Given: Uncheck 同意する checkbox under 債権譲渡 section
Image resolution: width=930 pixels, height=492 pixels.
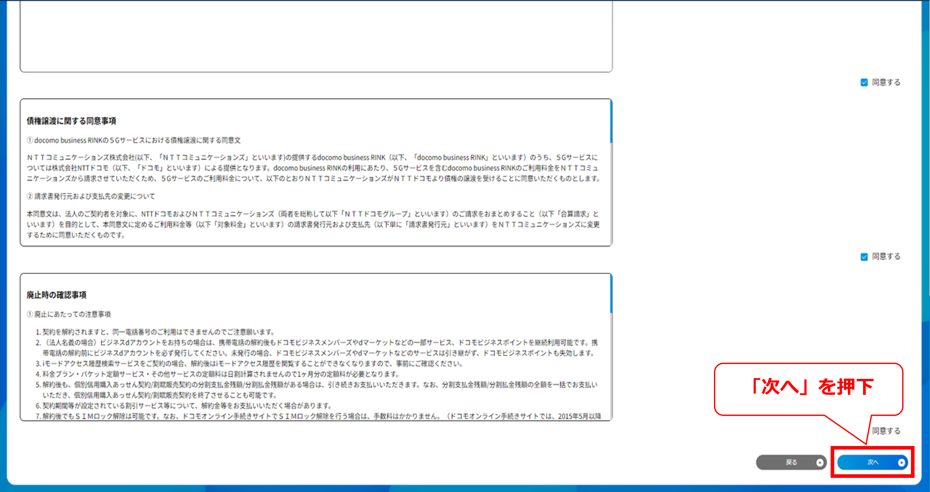Looking at the screenshot, I should (x=864, y=257).
